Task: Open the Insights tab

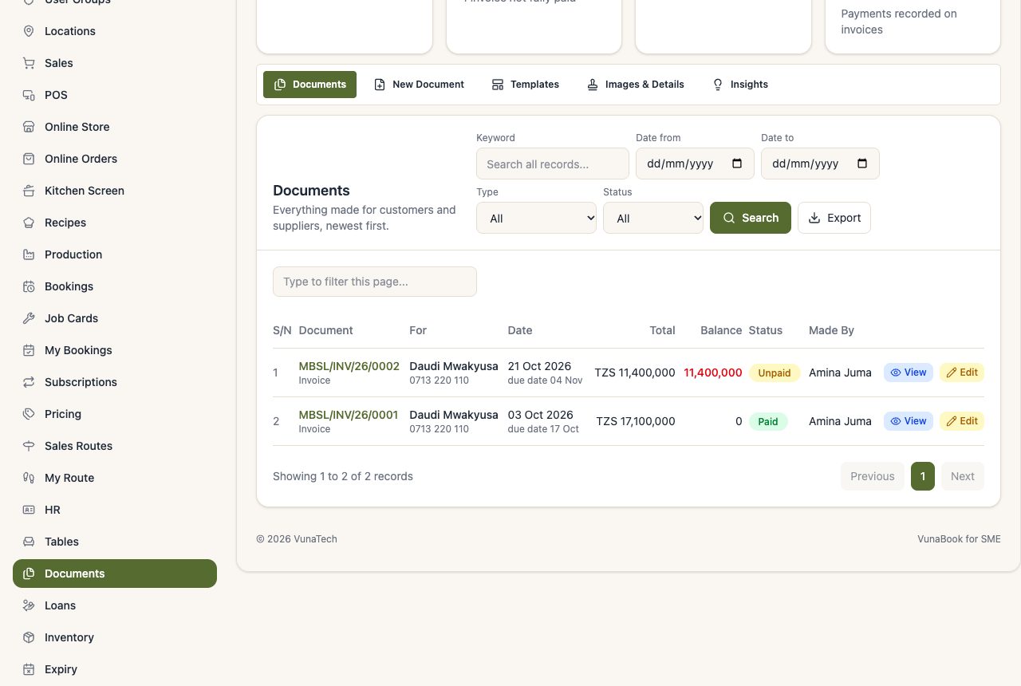Action: click(740, 85)
